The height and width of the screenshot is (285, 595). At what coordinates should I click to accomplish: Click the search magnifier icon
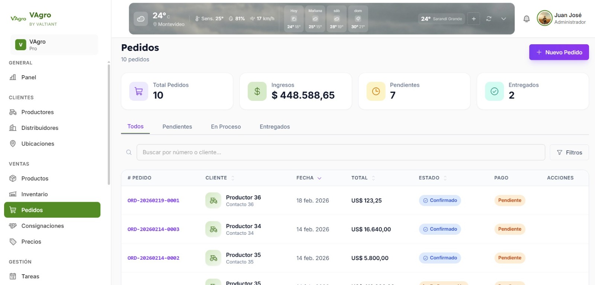point(129,152)
